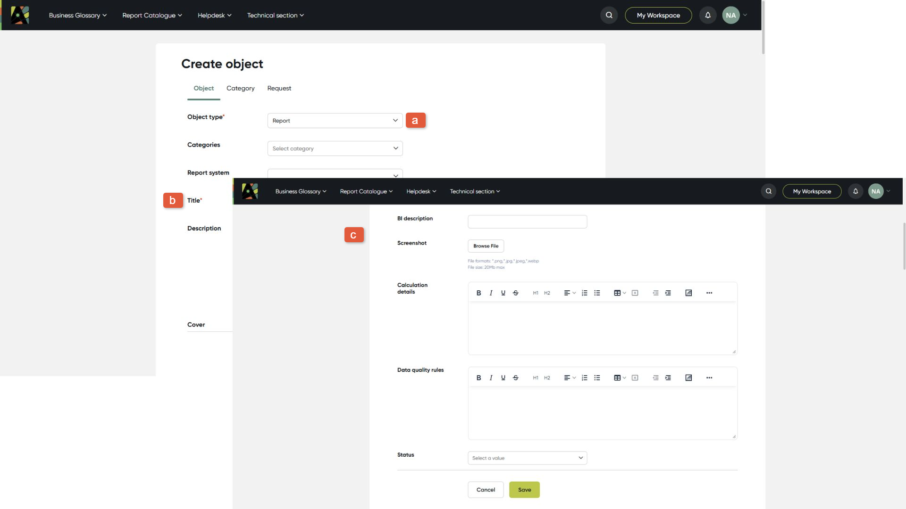Open Technical section menu in lower page

[475, 191]
